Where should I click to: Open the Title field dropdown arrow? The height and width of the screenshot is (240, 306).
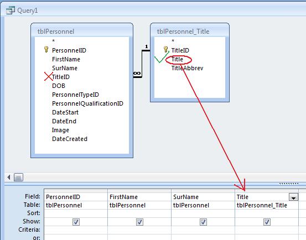click(293, 197)
